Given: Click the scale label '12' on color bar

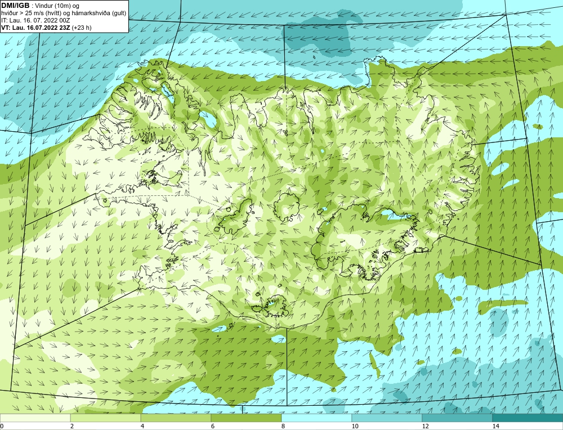Looking at the screenshot, I should point(426,426).
